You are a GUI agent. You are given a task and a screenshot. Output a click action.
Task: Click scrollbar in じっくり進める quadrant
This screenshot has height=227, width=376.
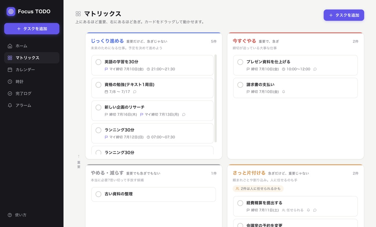pyautogui.click(x=216, y=98)
